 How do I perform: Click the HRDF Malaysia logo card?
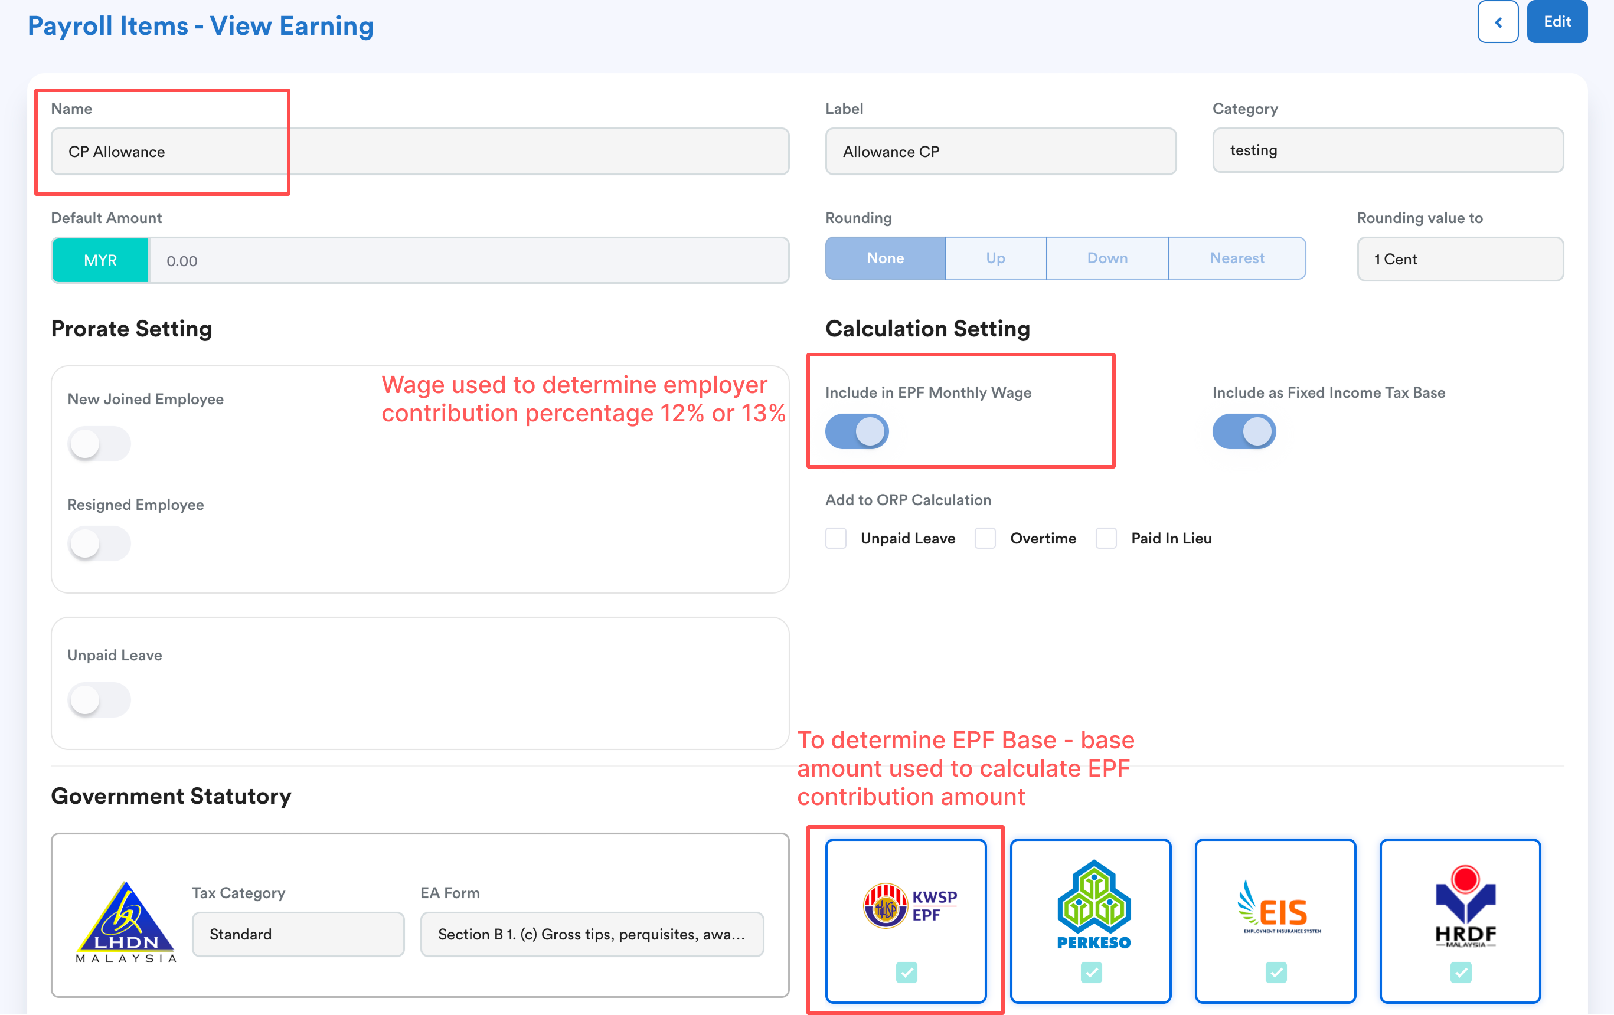(1460, 905)
